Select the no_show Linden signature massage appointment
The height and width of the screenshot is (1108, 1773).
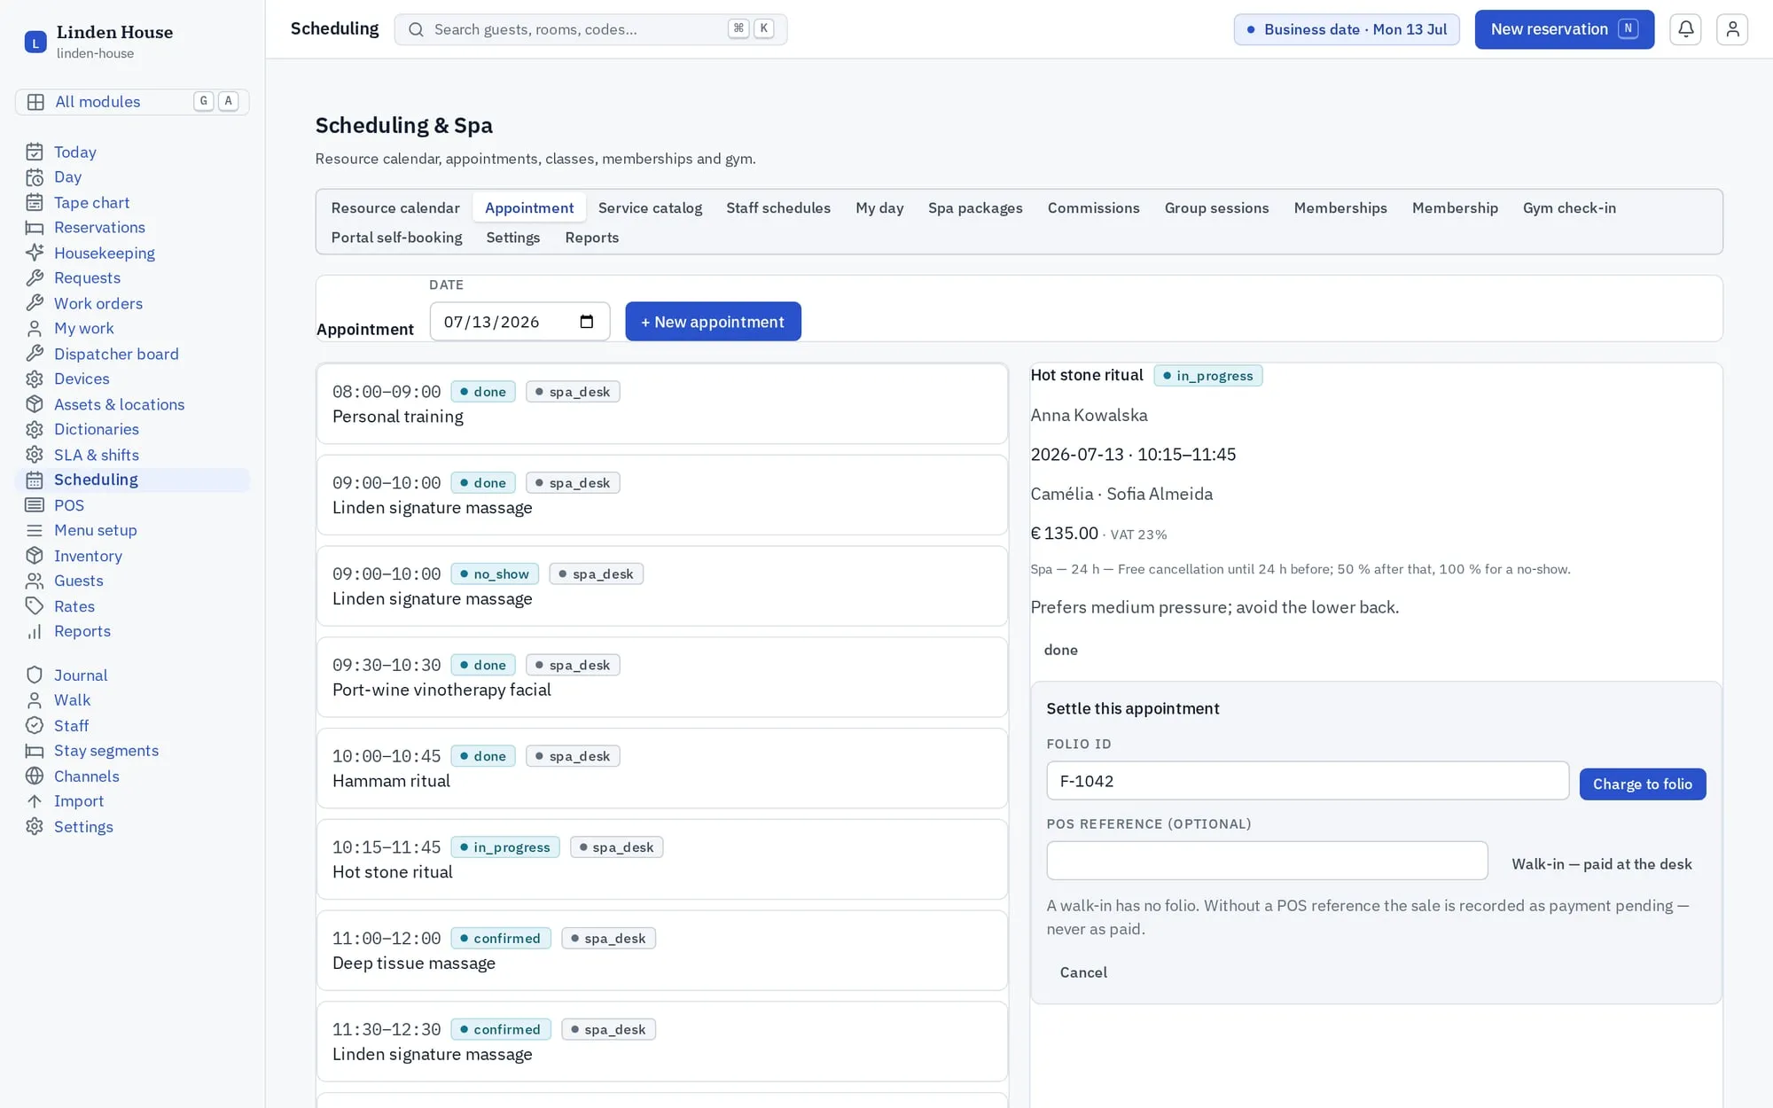662,586
